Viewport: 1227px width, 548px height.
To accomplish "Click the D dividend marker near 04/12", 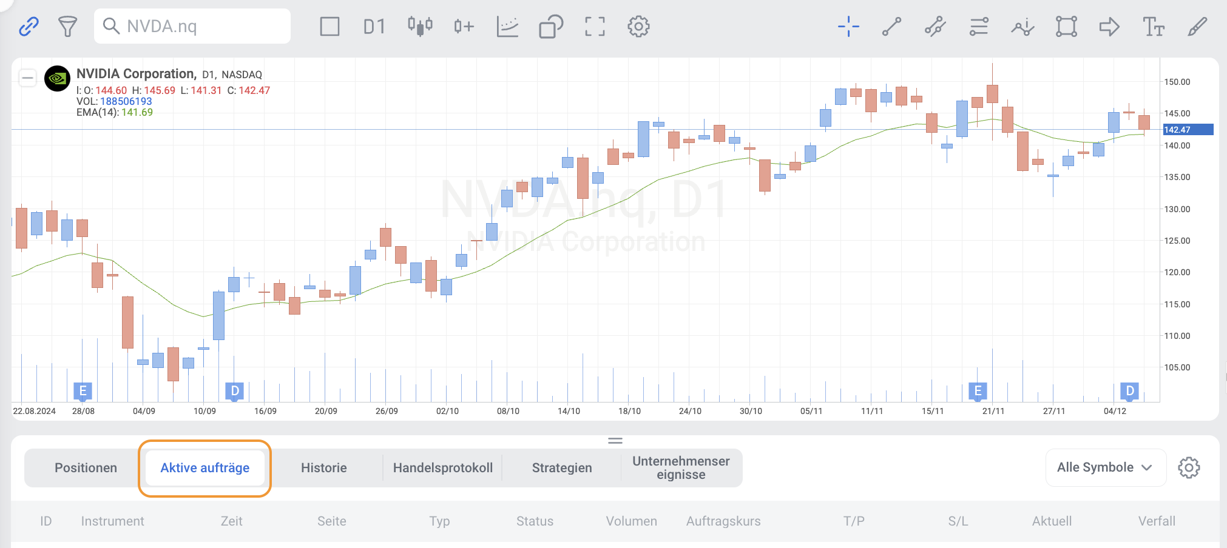I will (1129, 391).
